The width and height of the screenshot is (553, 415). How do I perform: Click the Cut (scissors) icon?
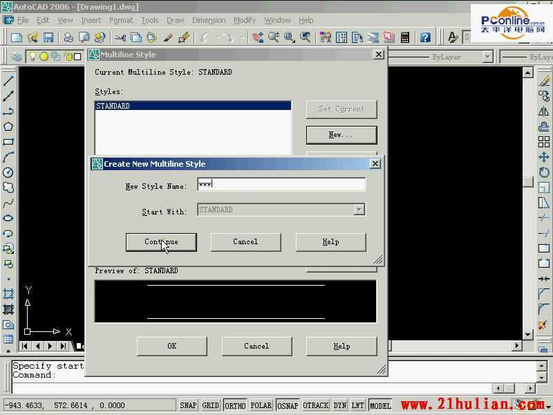point(120,37)
